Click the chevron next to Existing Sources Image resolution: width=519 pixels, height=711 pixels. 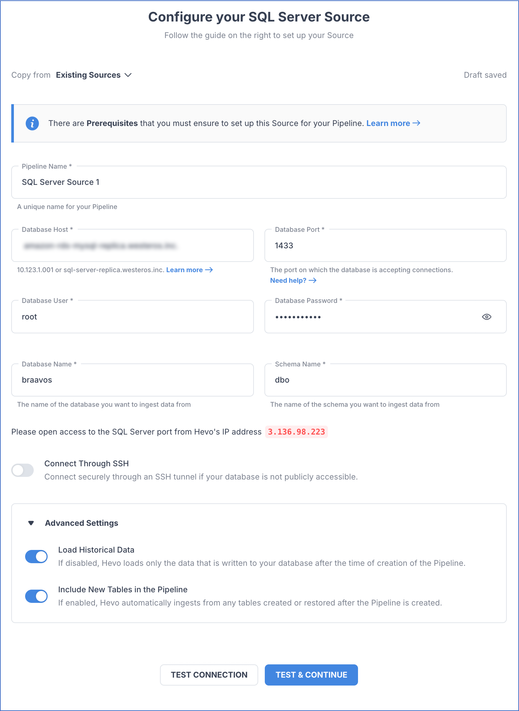pos(128,75)
